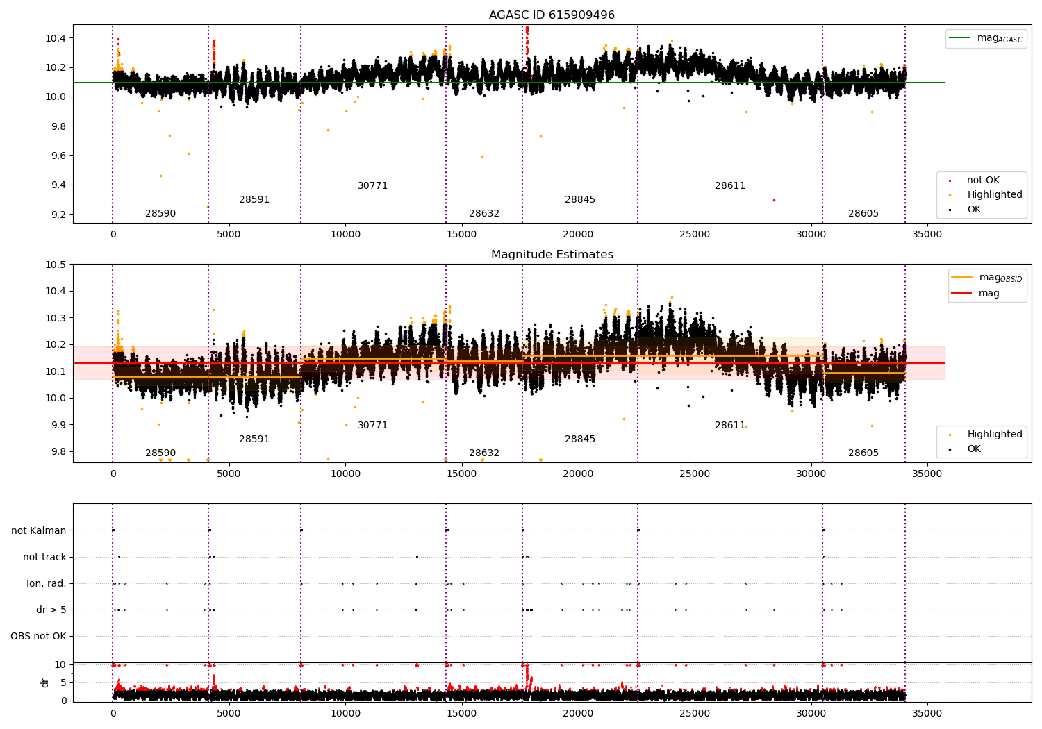Click the 'Ion. rad.' row label
Image resolution: width=1042 pixels, height=729 pixels.
tap(47, 584)
